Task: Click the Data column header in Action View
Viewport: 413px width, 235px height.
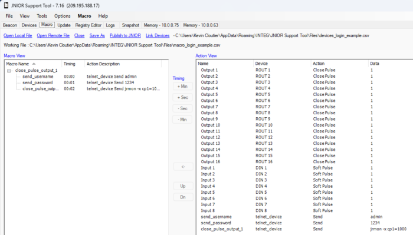Action: 391,64
